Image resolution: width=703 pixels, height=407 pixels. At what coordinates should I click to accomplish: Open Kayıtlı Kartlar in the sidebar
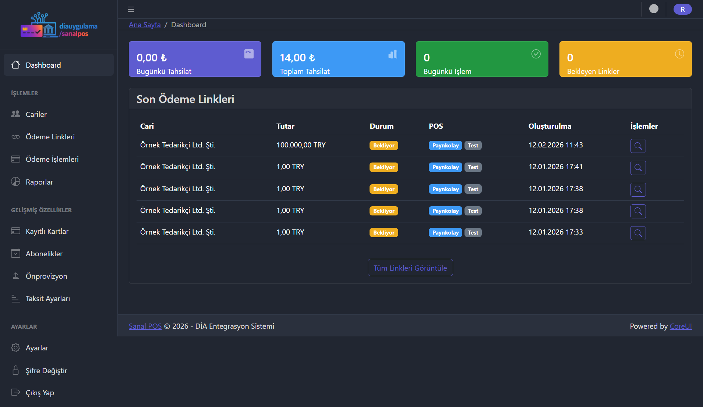(x=59, y=231)
